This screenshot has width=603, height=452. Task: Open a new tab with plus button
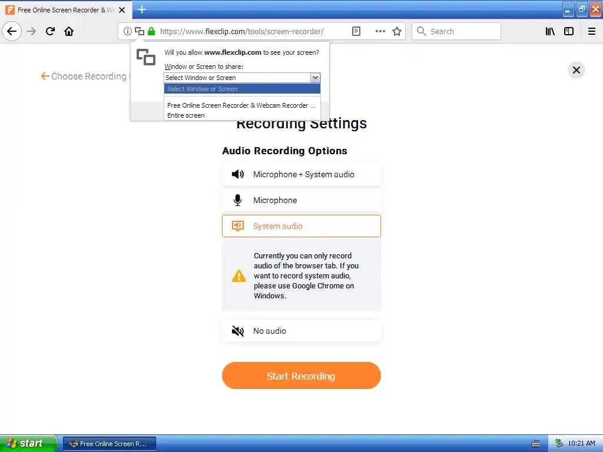(142, 9)
